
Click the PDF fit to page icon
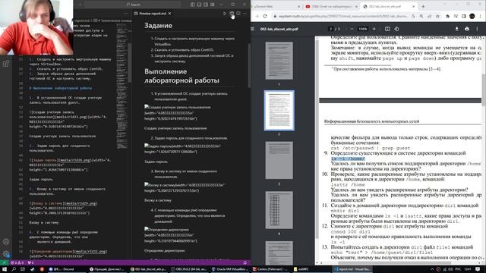tap(387, 29)
